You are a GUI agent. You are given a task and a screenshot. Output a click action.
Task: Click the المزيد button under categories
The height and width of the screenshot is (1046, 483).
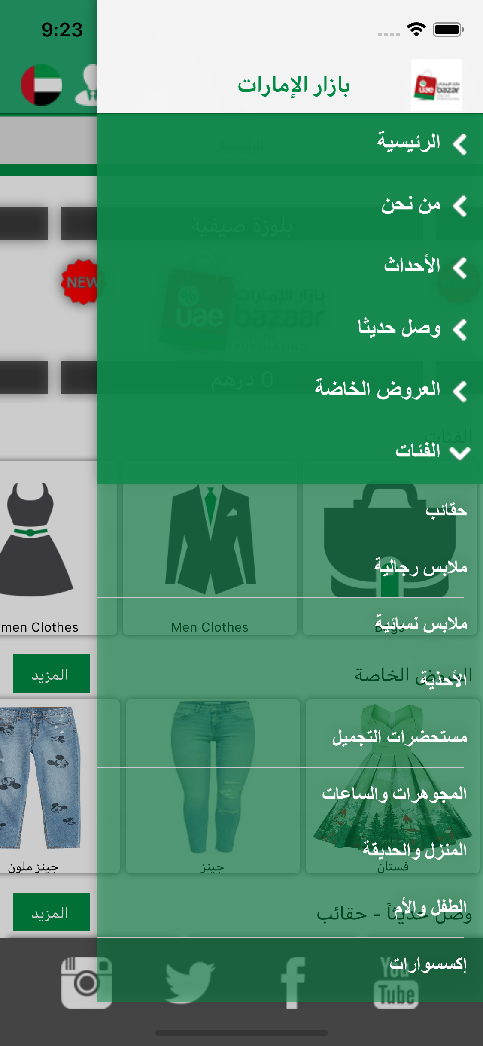click(52, 674)
